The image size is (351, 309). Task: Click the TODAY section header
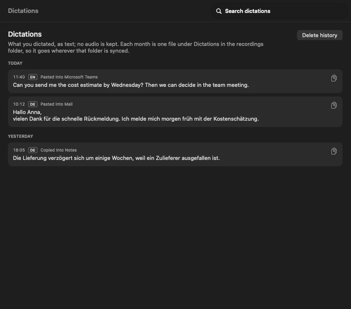[x=15, y=63]
